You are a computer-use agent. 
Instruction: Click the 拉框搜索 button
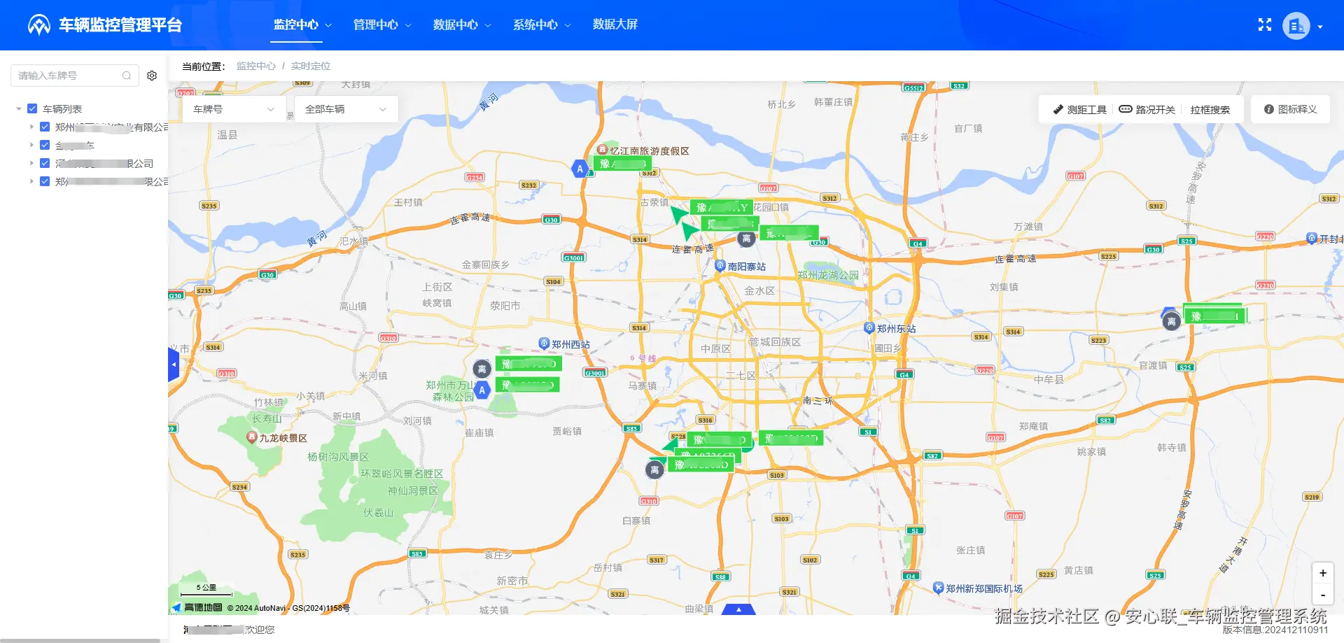coord(1210,109)
